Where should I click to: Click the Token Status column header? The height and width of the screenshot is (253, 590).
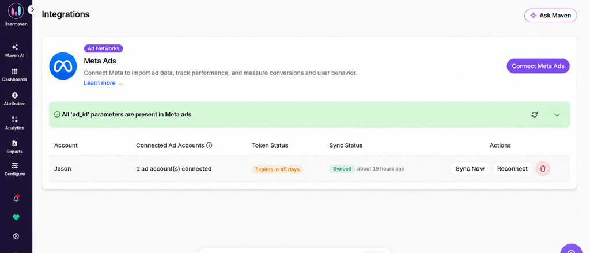270,145
